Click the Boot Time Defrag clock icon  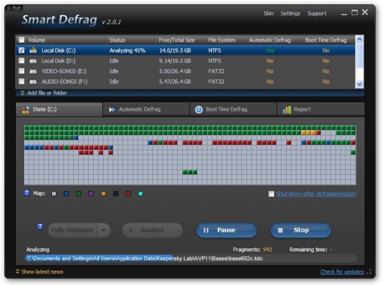(x=199, y=109)
